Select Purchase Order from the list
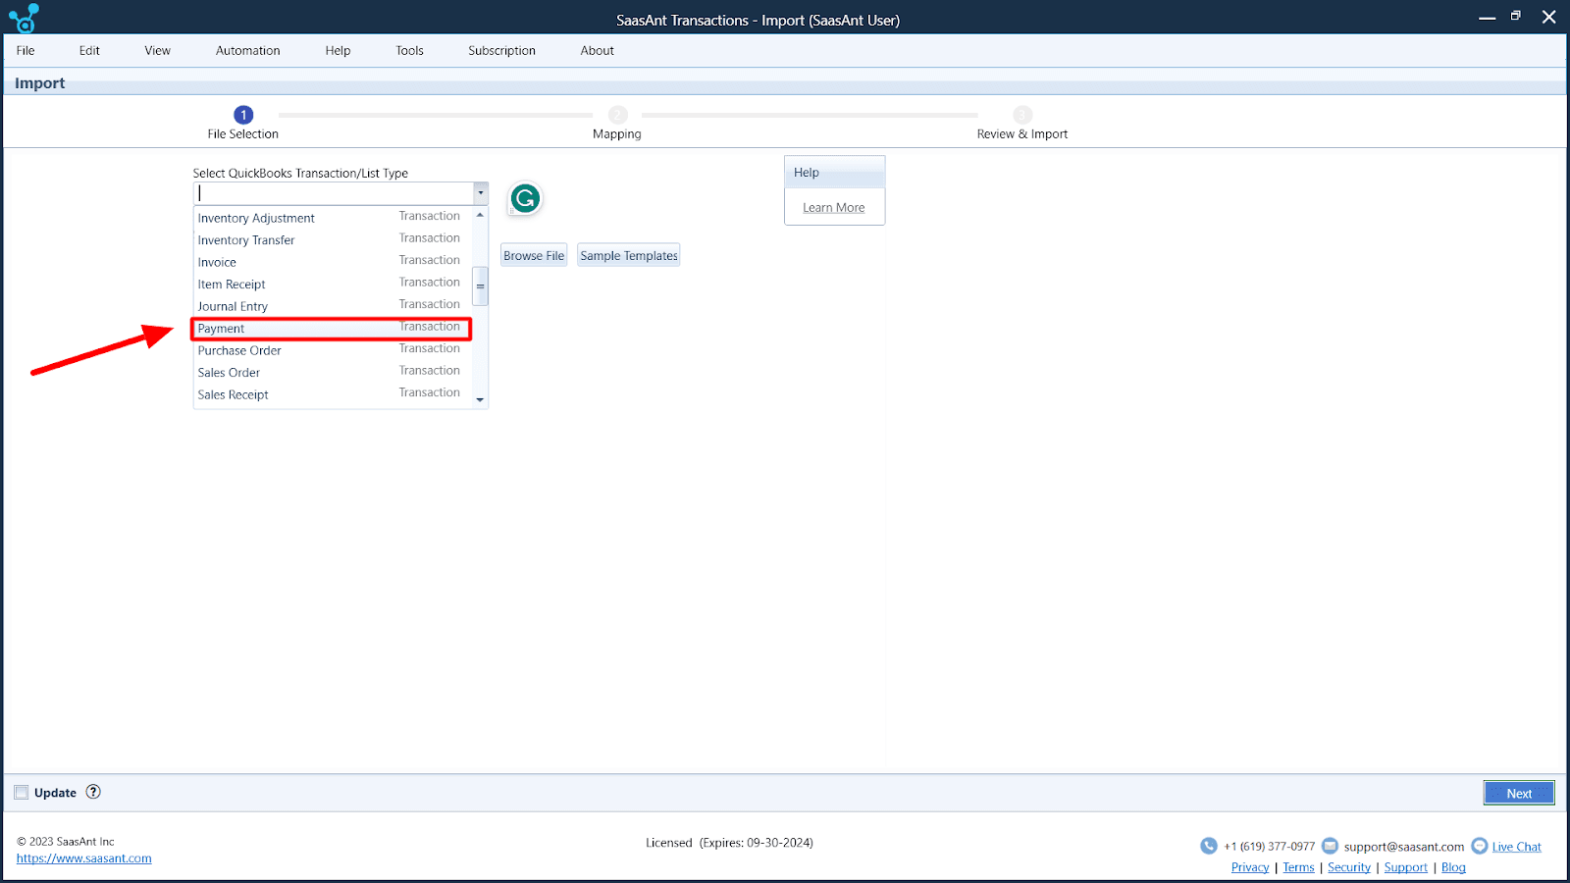 point(333,350)
